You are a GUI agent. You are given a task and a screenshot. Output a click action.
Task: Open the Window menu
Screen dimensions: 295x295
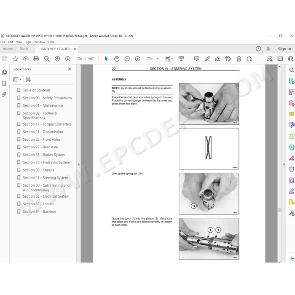coord(40,42)
